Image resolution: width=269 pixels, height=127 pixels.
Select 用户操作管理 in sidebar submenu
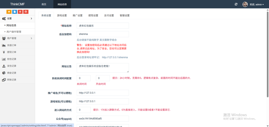(x=14, y=32)
